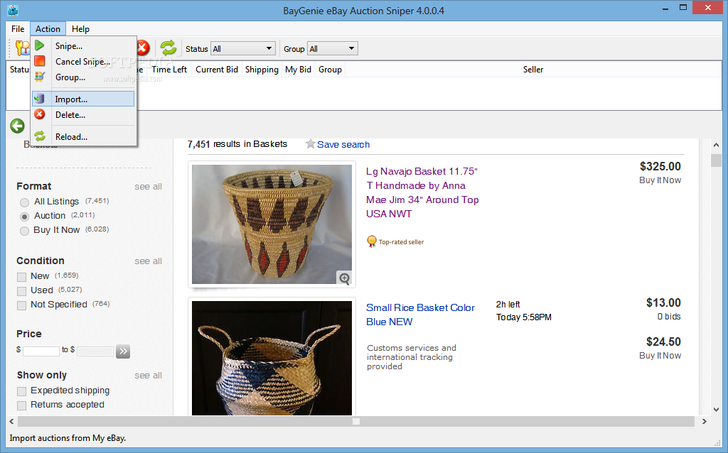
Task: Open the Small Rice Basket Color Blue listing
Action: 420,315
